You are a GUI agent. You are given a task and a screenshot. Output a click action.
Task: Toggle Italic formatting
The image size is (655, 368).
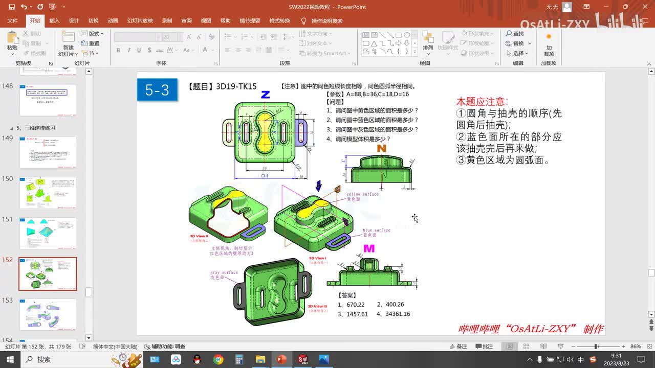pos(129,50)
